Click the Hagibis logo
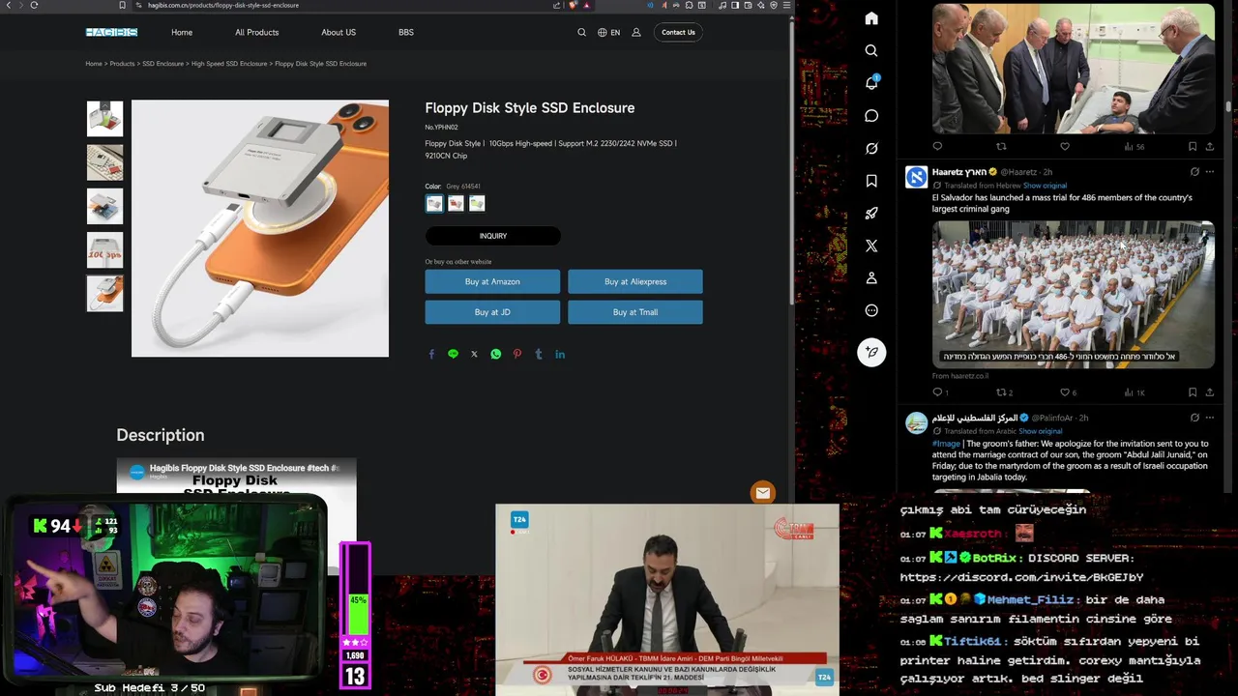Viewport: 1238px width, 696px height. click(x=111, y=32)
